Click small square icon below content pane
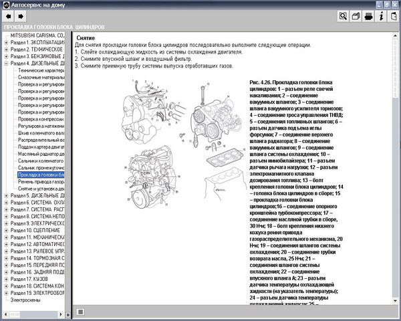 click(80, 311)
